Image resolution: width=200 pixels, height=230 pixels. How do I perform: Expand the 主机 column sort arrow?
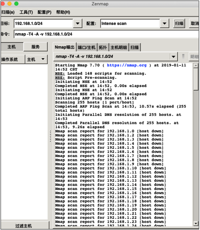(43, 59)
